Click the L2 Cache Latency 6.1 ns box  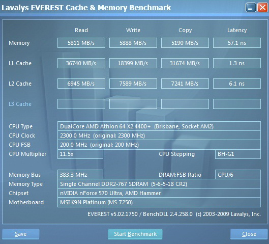[237, 84]
